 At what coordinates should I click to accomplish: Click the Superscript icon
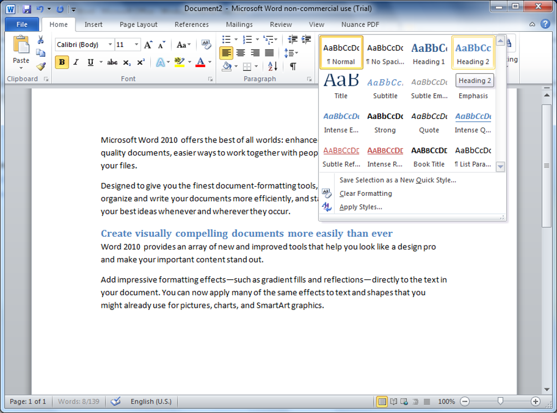pos(141,62)
